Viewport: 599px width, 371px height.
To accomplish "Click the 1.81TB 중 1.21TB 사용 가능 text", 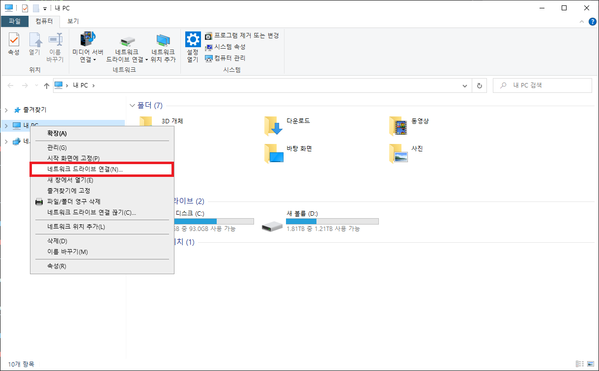I will click(x=323, y=229).
